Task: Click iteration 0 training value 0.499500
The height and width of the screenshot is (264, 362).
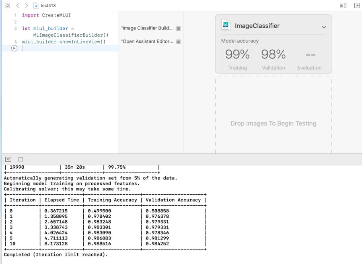Action: (x=99, y=211)
